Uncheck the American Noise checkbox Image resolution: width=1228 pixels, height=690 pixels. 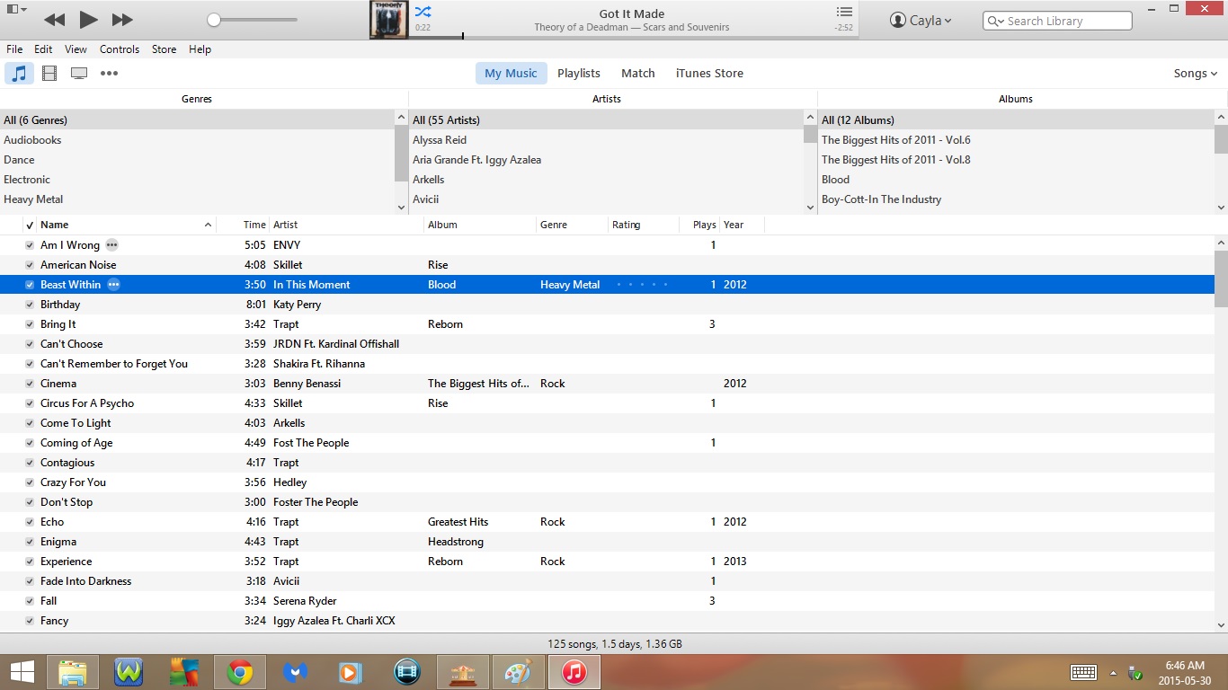(x=30, y=265)
